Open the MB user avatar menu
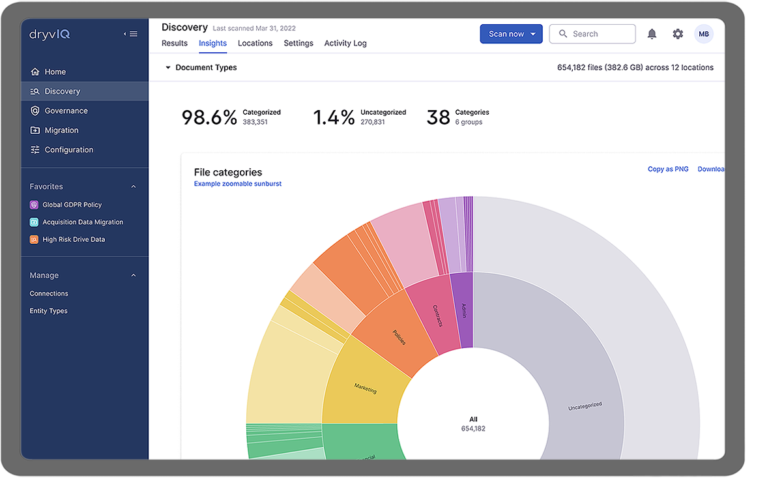Image resolution: width=769 pixels, height=502 pixels. [x=704, y=34]
